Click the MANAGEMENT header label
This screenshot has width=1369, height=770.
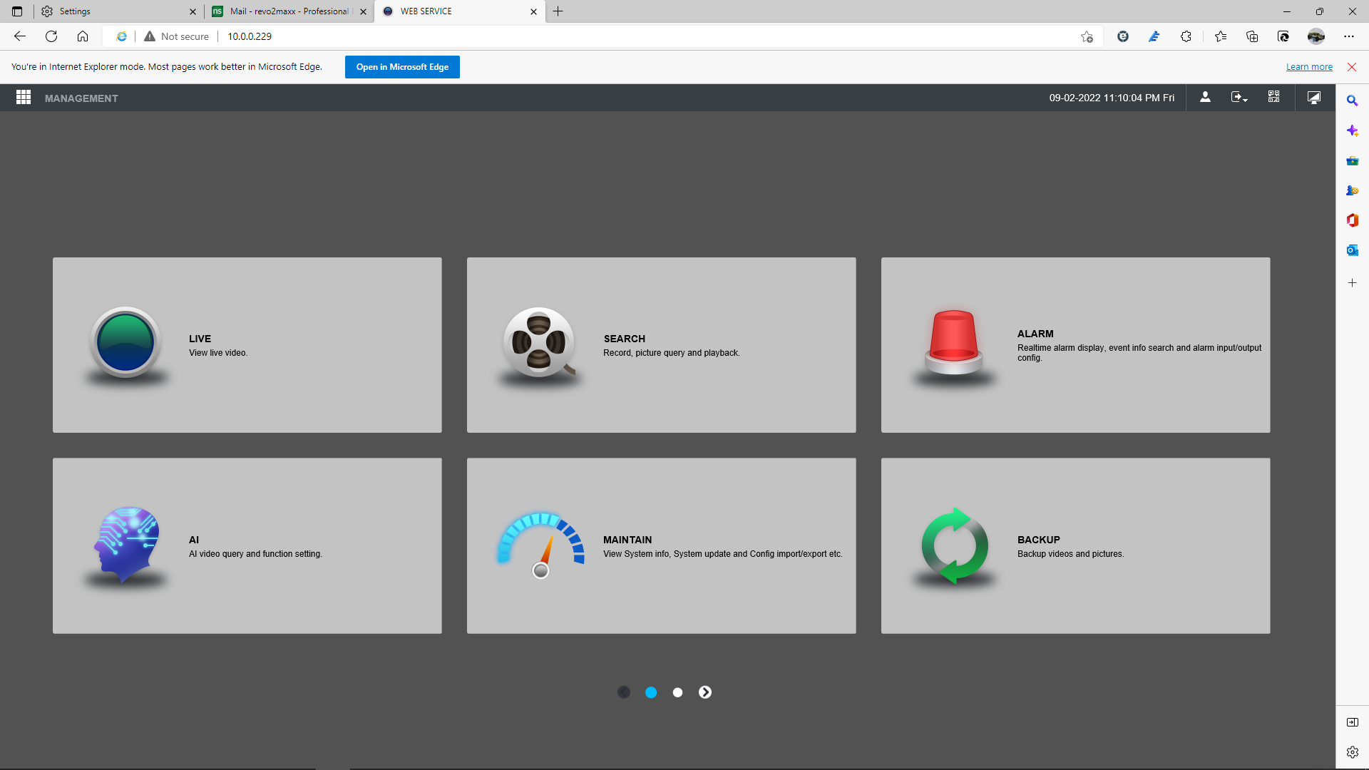tap(81, 98)
